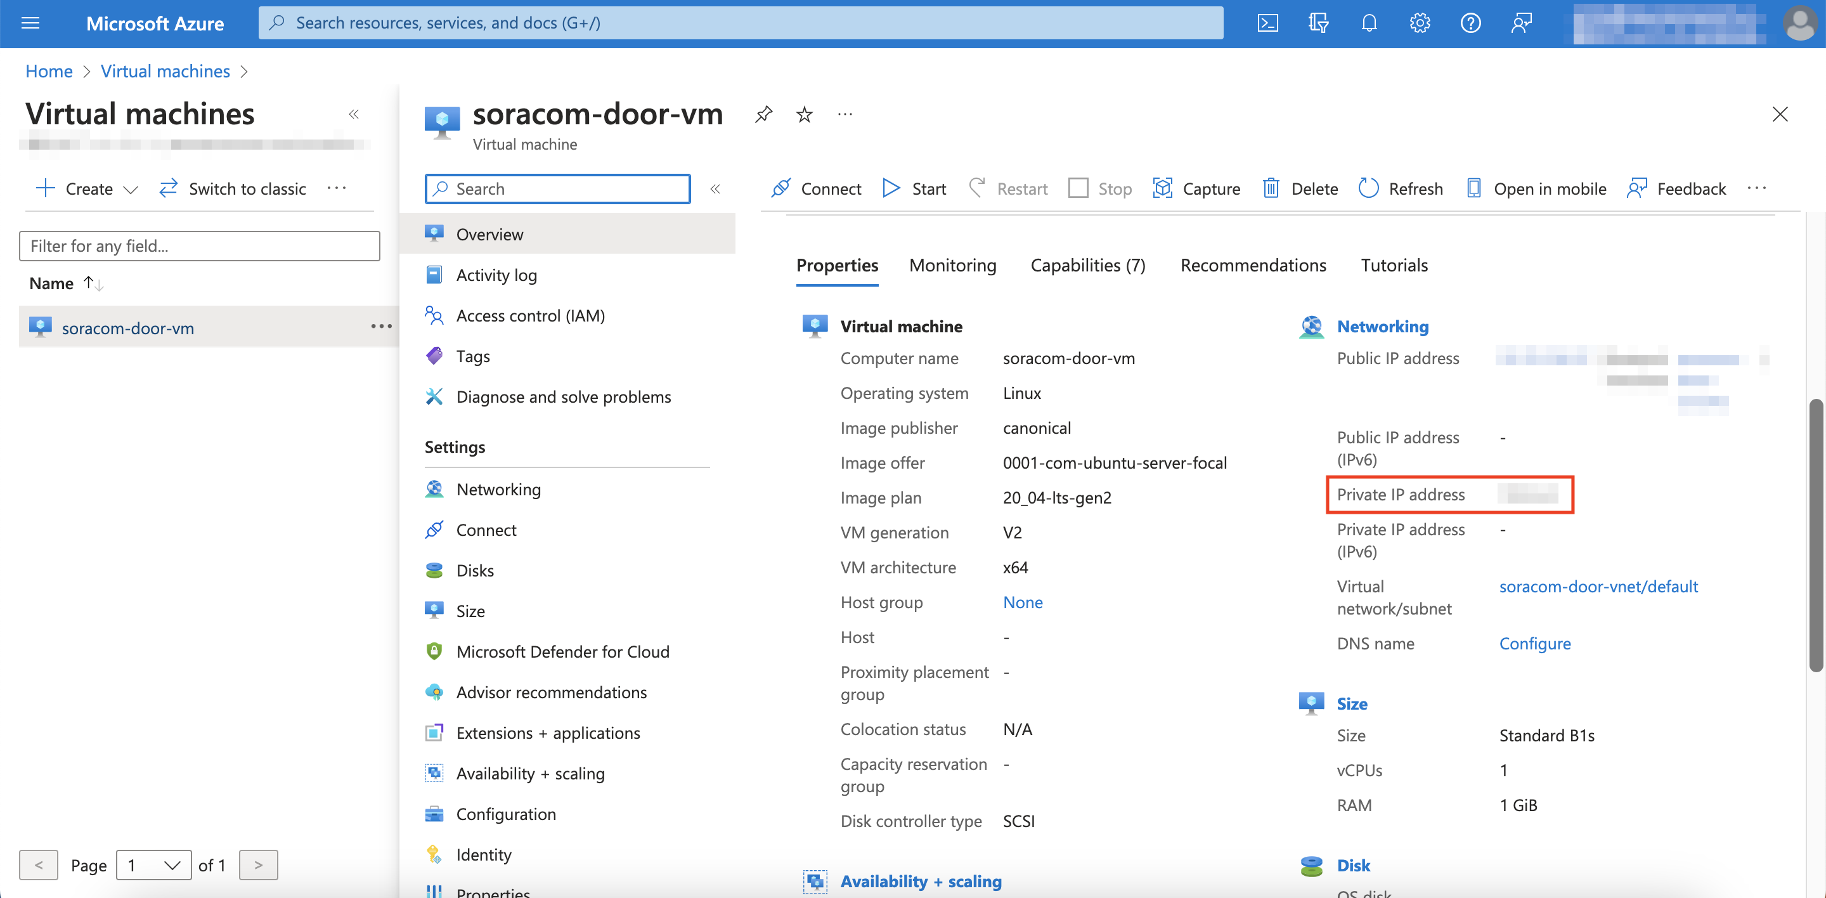Refresh the VM overview page
Screen dimensions: 1826x898
click(x=1400, y=188)
